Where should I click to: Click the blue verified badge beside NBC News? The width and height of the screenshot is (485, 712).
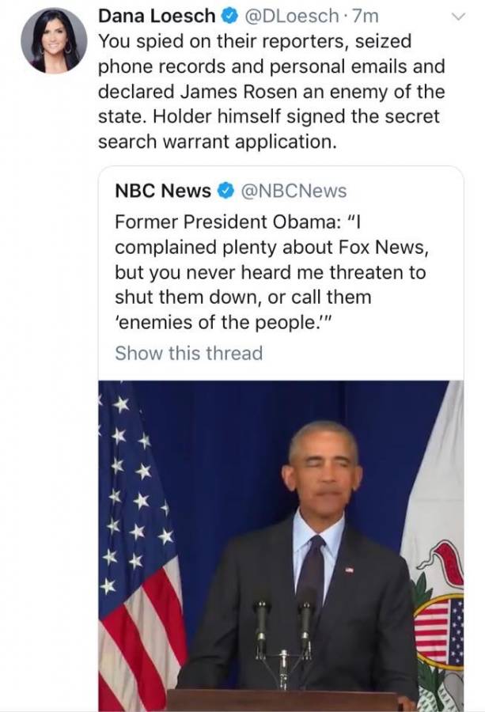tap(225, 191)
